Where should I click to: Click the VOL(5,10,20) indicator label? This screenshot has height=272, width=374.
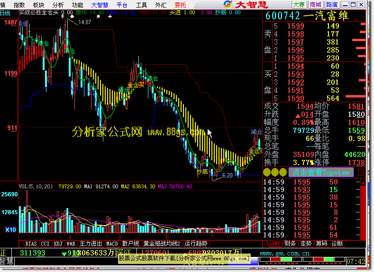36,186
